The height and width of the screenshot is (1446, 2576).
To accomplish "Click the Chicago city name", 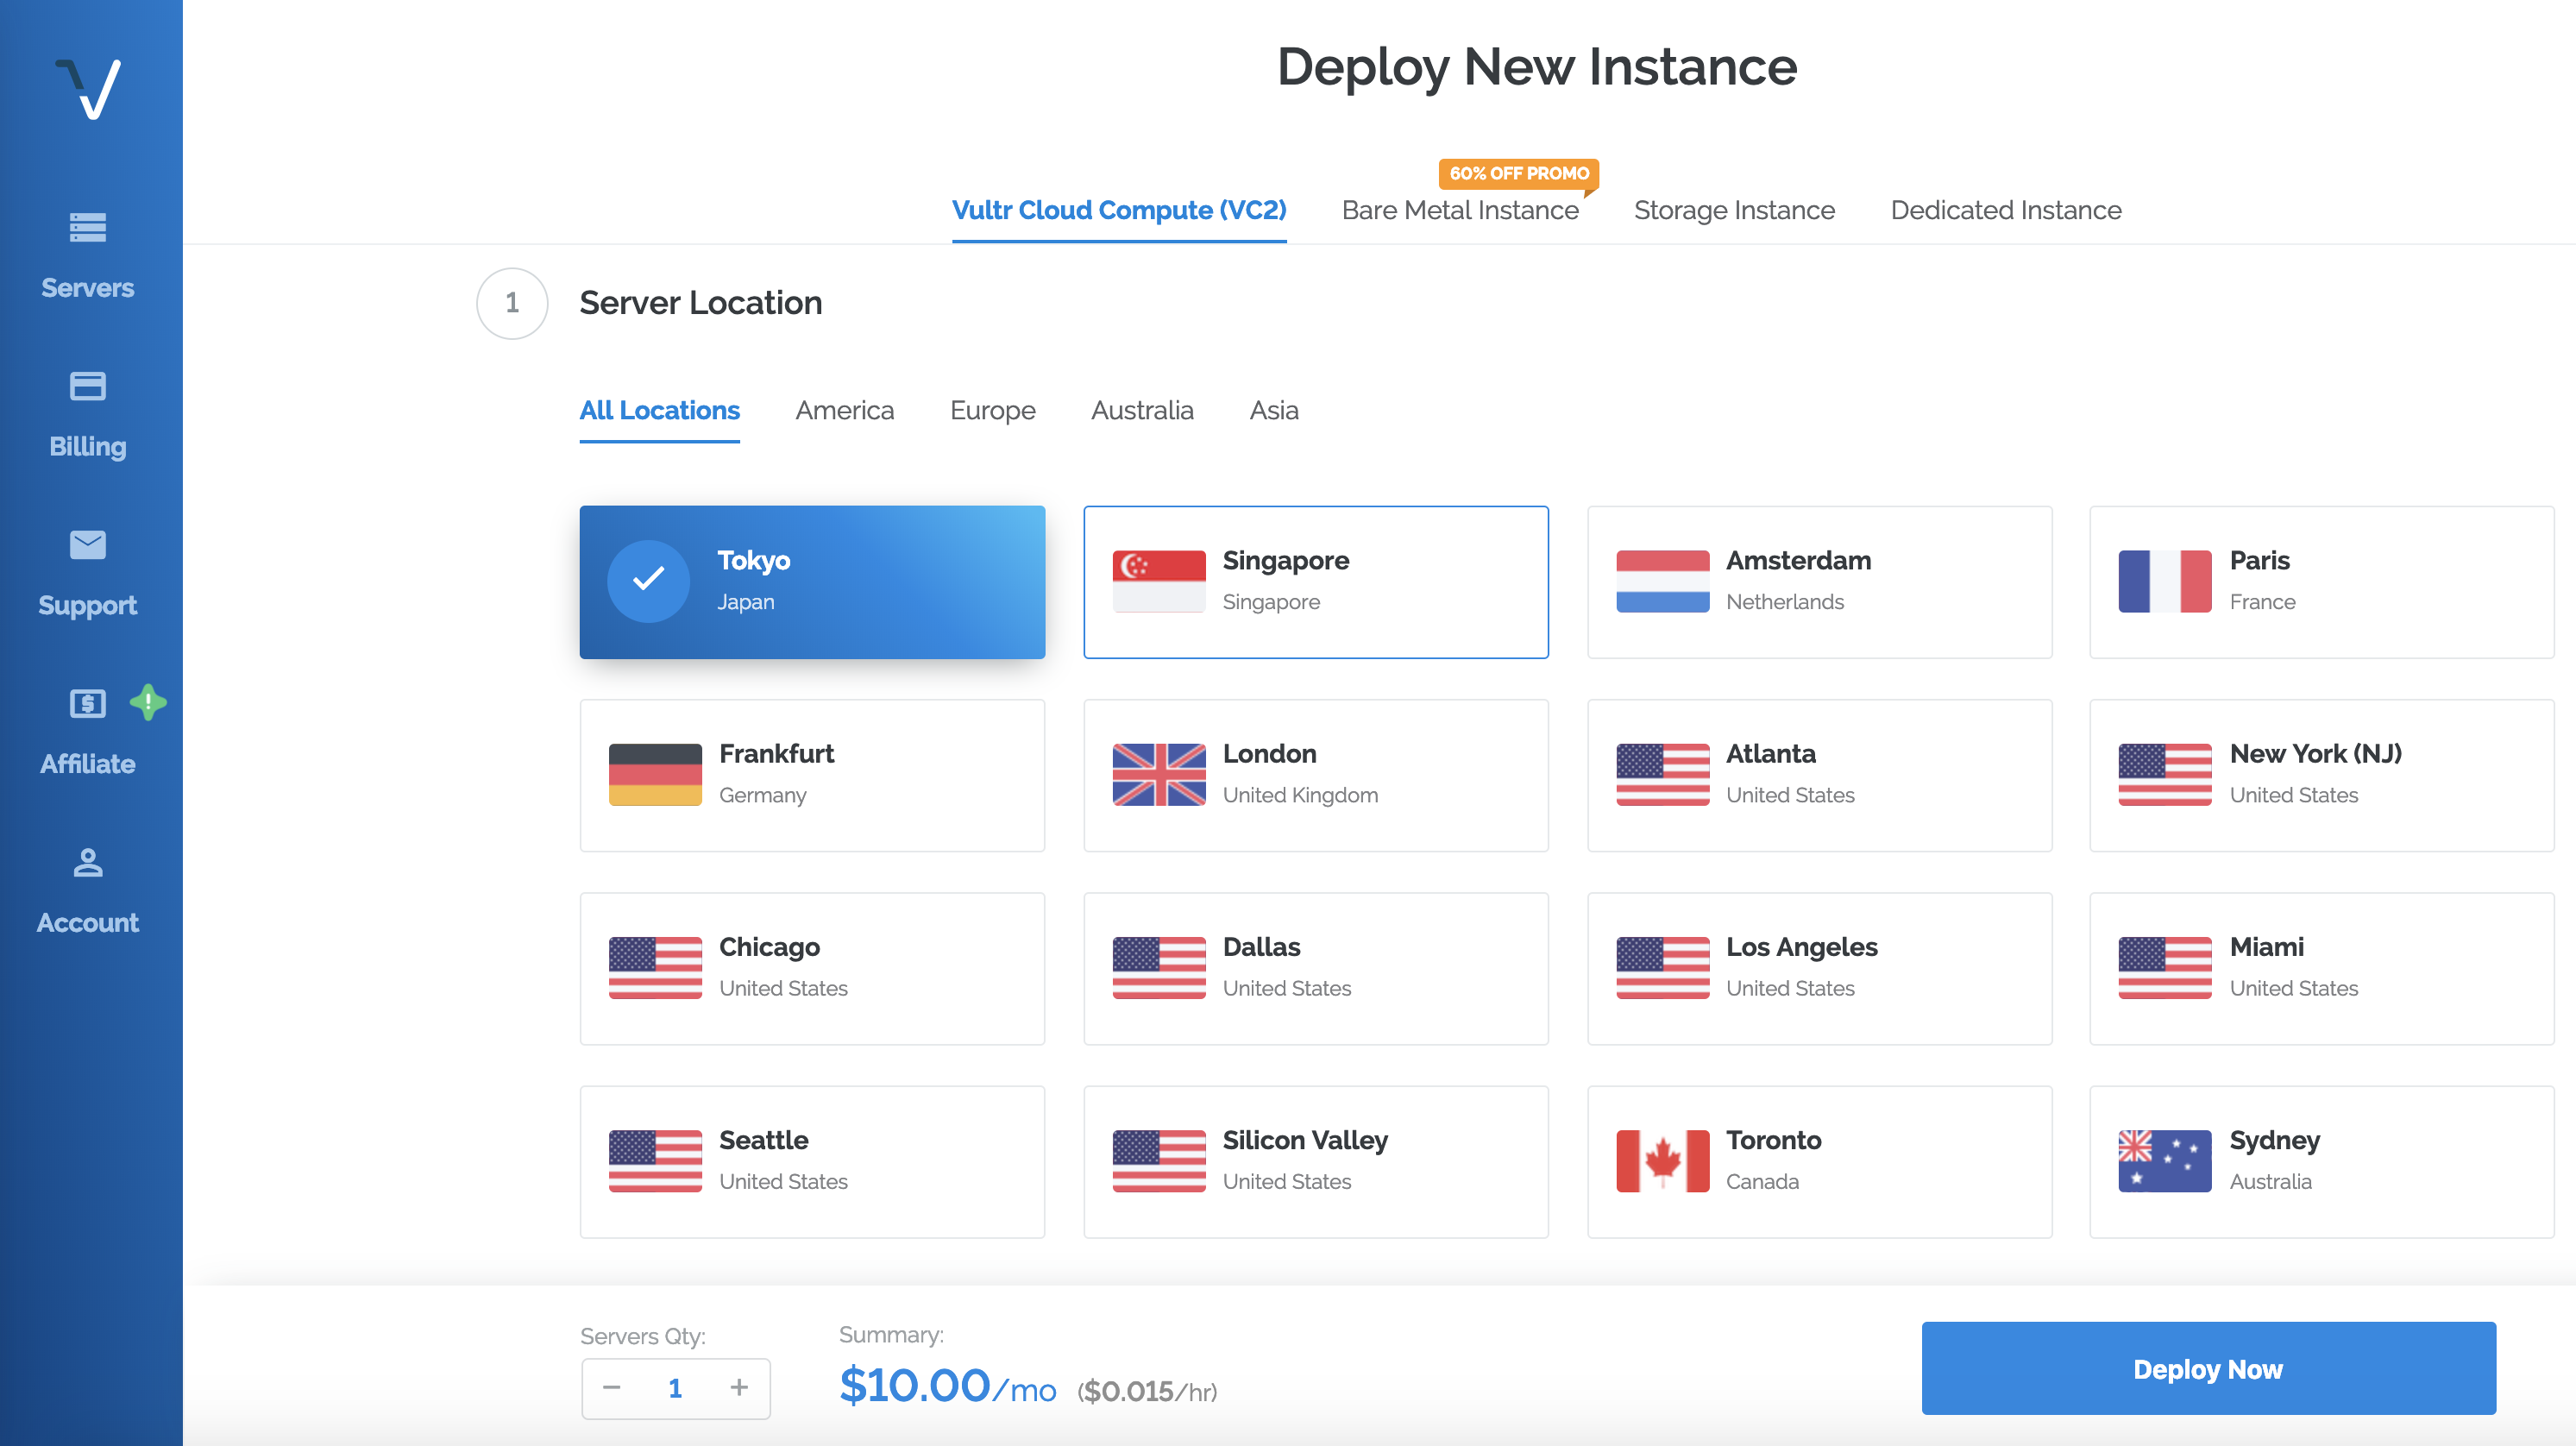I will click(x=769, y=946).
